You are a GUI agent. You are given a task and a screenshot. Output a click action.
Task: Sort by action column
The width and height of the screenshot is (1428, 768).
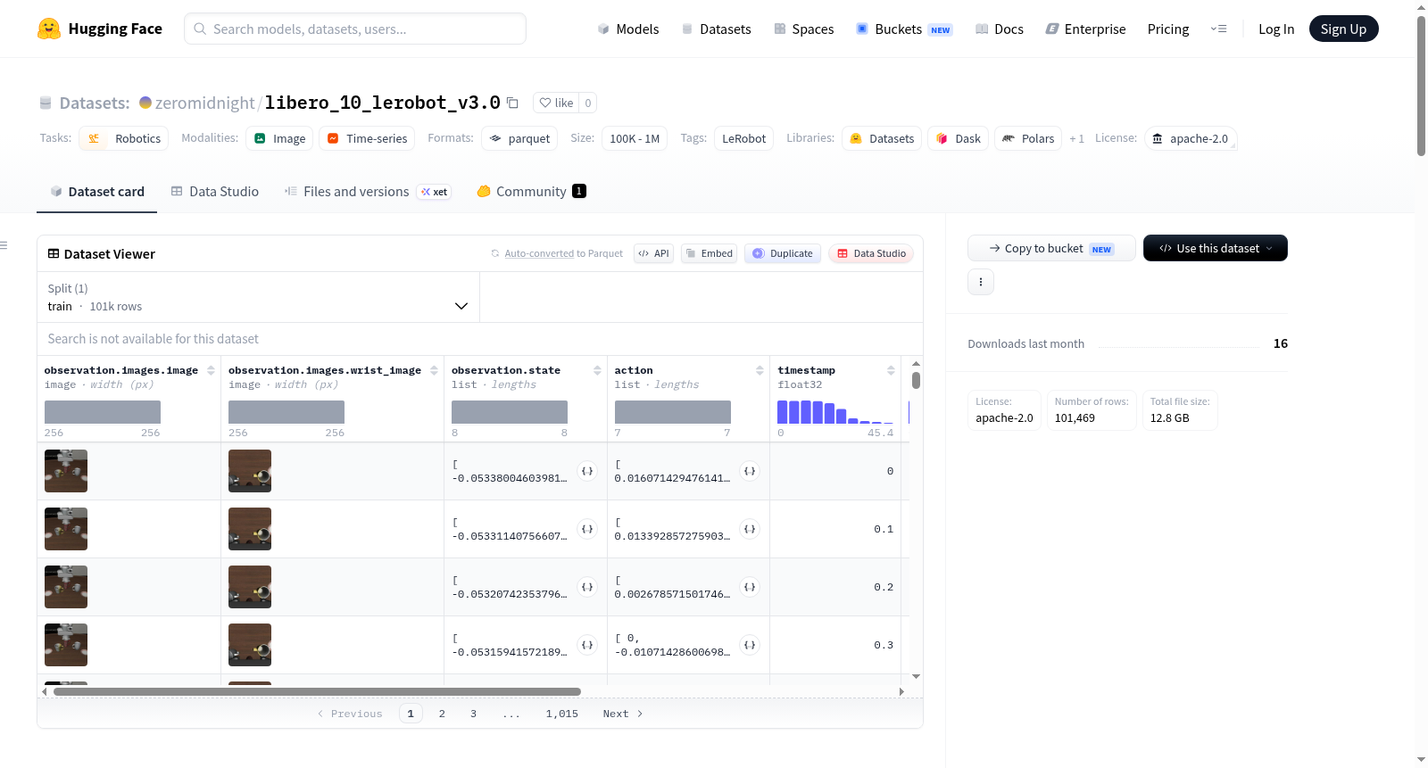click(760, 370)
